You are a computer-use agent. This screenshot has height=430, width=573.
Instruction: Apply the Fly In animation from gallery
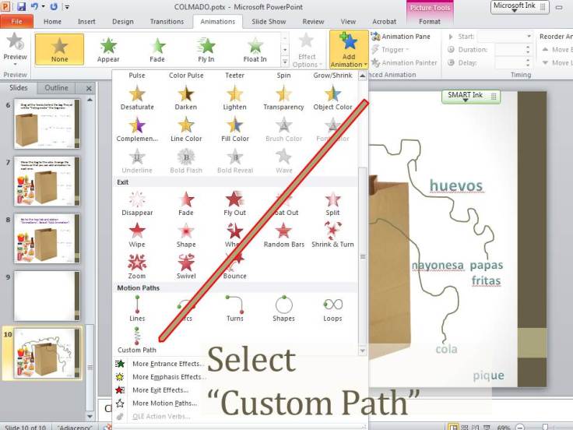[x=206, y=49]
